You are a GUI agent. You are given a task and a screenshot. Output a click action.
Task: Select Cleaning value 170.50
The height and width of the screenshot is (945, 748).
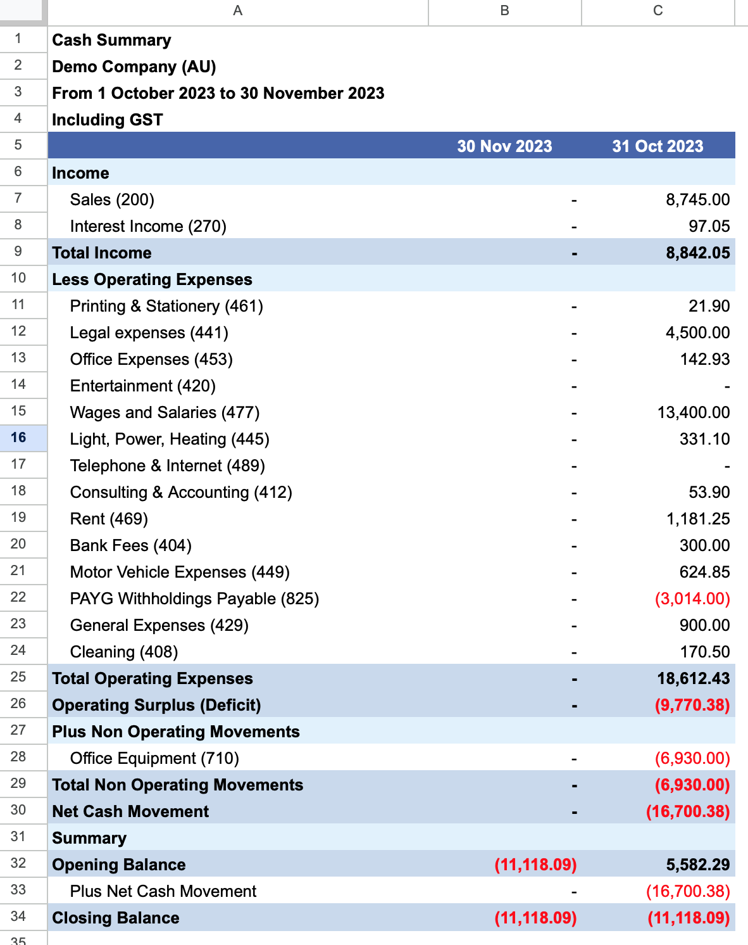tap(704, 652)
